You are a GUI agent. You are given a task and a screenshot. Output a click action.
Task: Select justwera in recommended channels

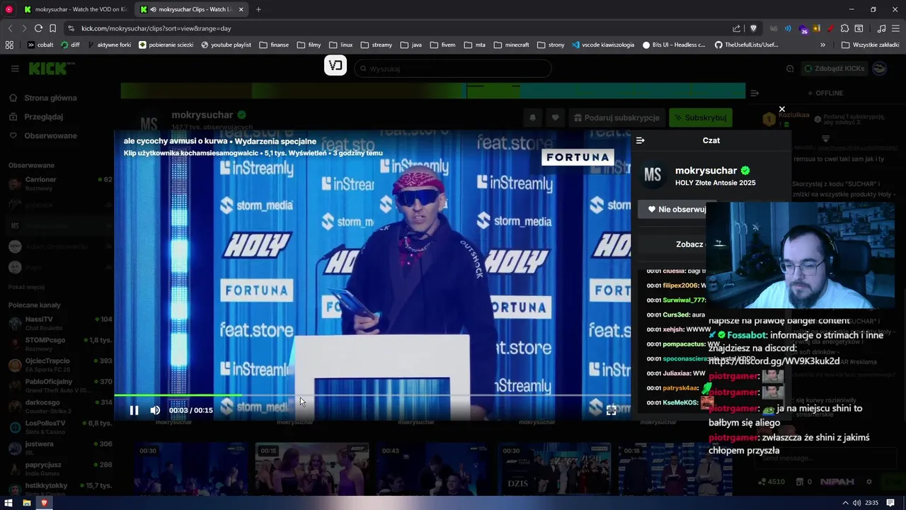pos(60,448)
